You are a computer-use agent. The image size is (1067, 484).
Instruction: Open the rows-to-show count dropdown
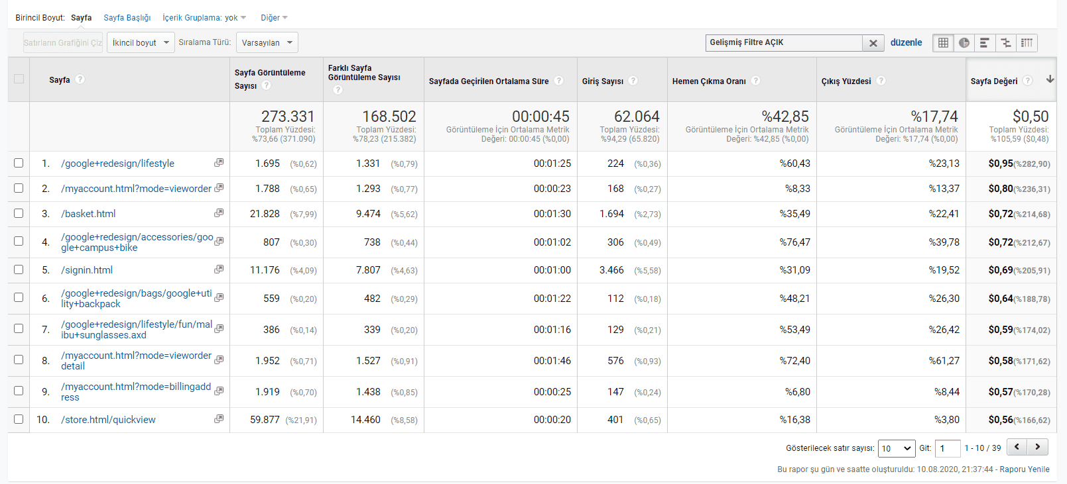[896, 448]
